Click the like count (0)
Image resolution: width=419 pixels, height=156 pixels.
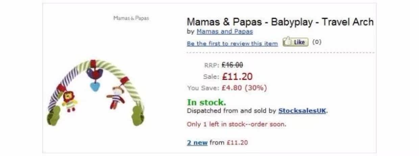coord(317,42)
